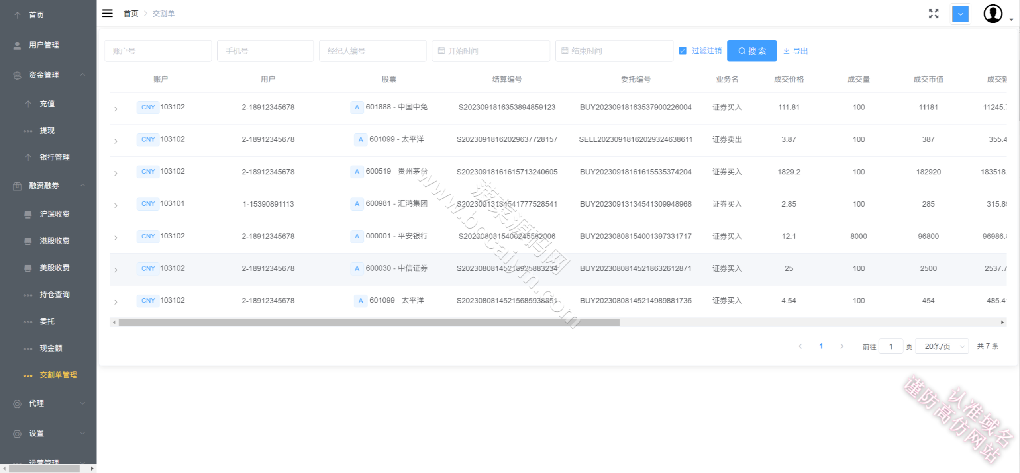Image resolution: width=1020 pixels, height=473 pixels.
Task: Toggle the 过滤注销 checkbox
Action: tap(683, 51)
